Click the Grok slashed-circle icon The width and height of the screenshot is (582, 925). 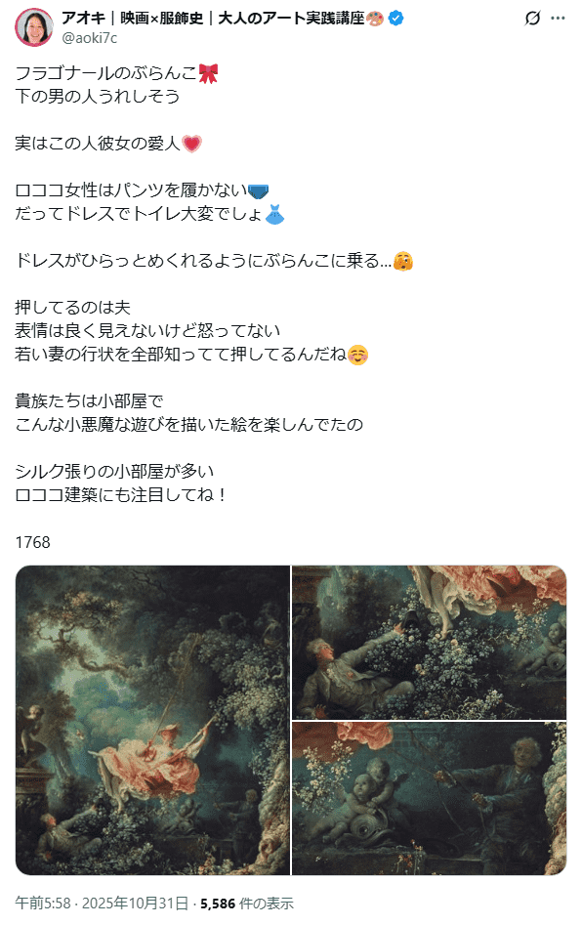[532, 19]
